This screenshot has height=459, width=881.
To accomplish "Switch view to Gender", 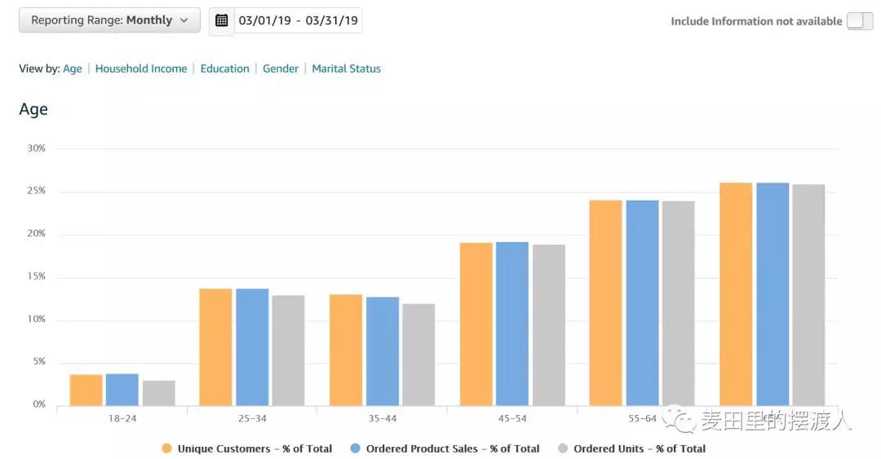I will [281, 68].
